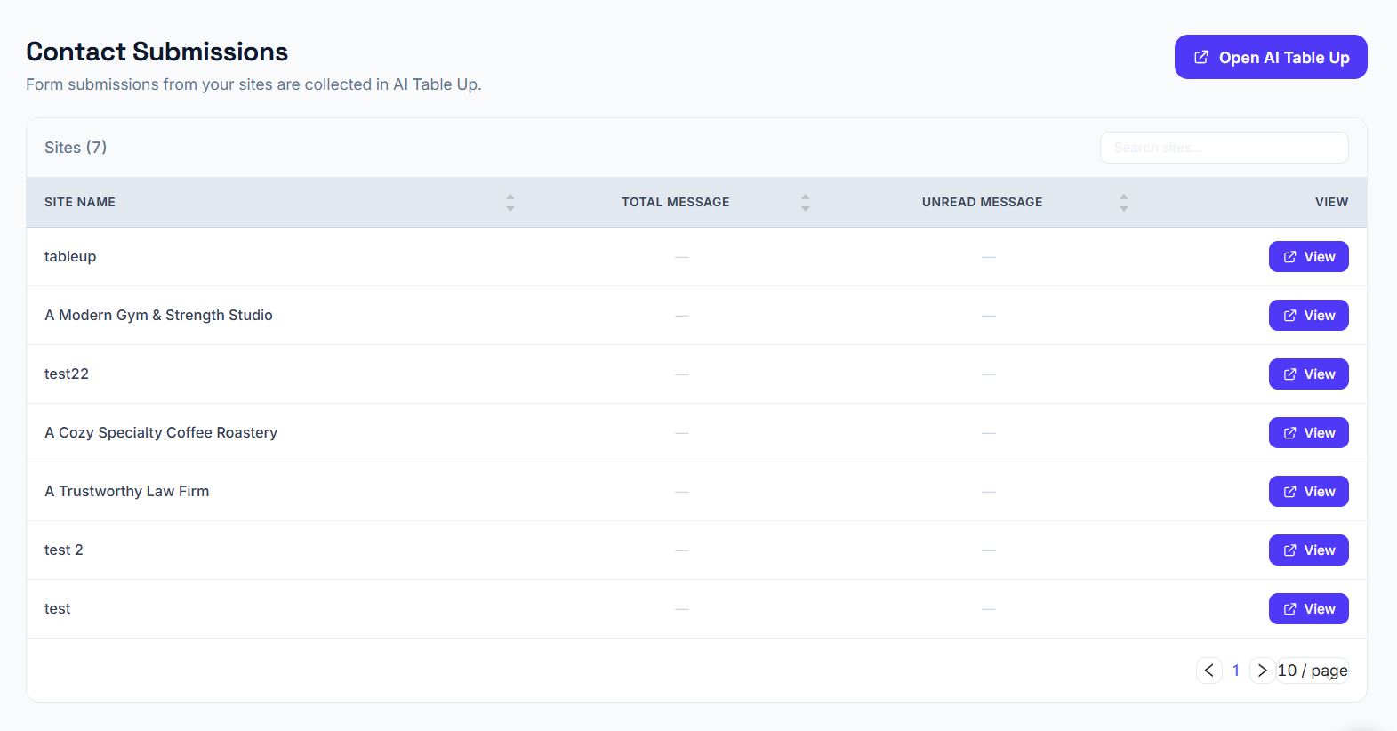Click the Contact Submissions heading

pyautogui.click(x=157, y=52)
